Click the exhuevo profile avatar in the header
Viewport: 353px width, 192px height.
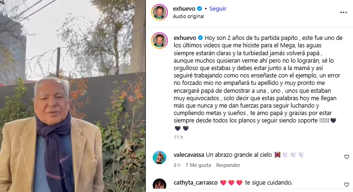click(x=159, y=12)
